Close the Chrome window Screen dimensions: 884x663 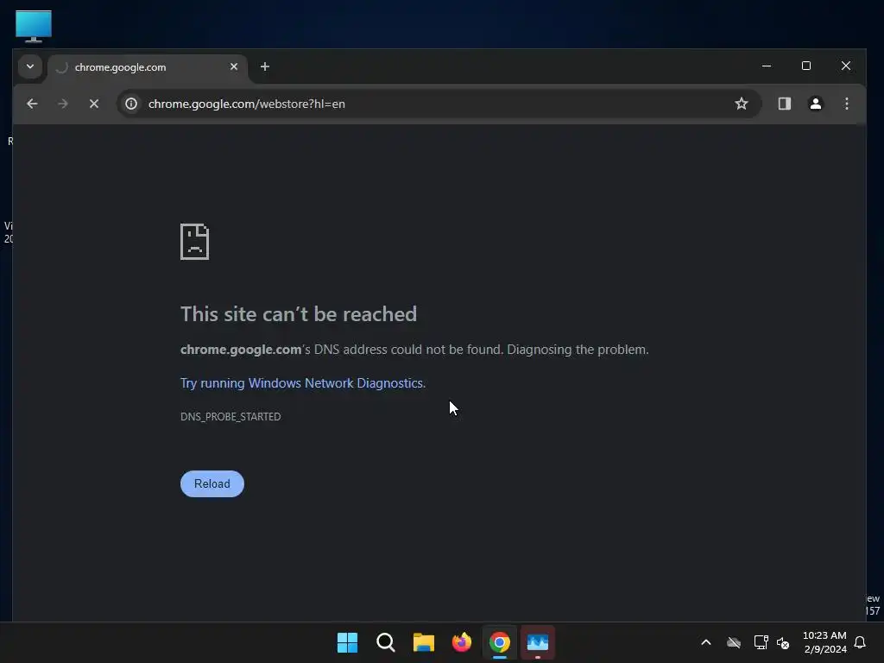tap(846, 66)
